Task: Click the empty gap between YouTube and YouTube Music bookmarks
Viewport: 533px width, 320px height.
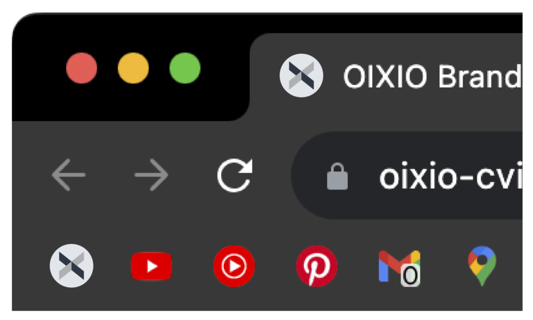Action: [x=193, y=266]
